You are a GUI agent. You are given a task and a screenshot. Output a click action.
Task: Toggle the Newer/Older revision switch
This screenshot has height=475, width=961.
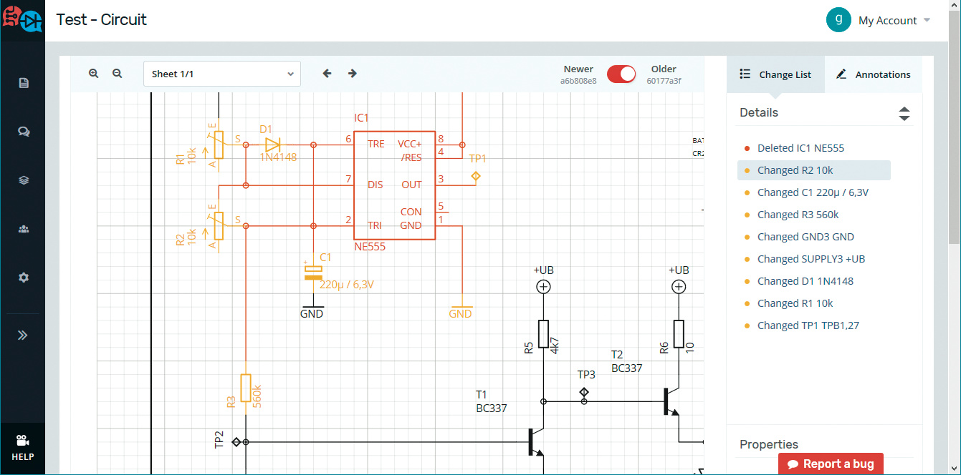tap(621, 74)
